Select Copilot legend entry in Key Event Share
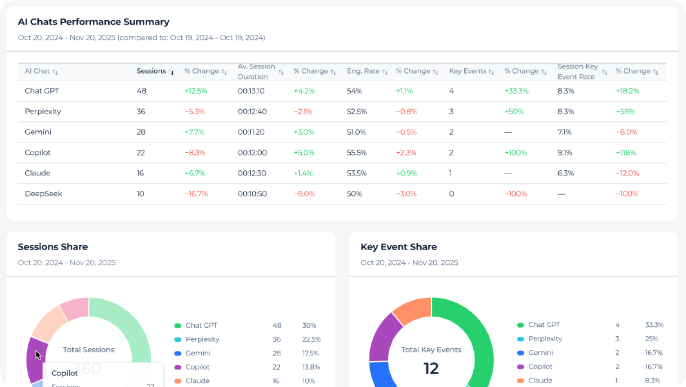Screen dimensions: 686x387 (x=540, y=366)
